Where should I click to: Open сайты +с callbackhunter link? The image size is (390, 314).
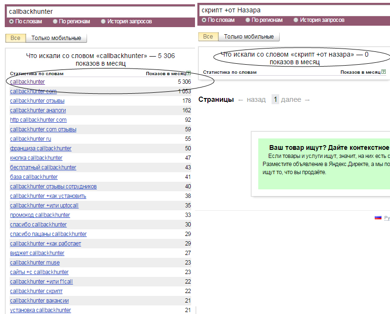(39, 272)
